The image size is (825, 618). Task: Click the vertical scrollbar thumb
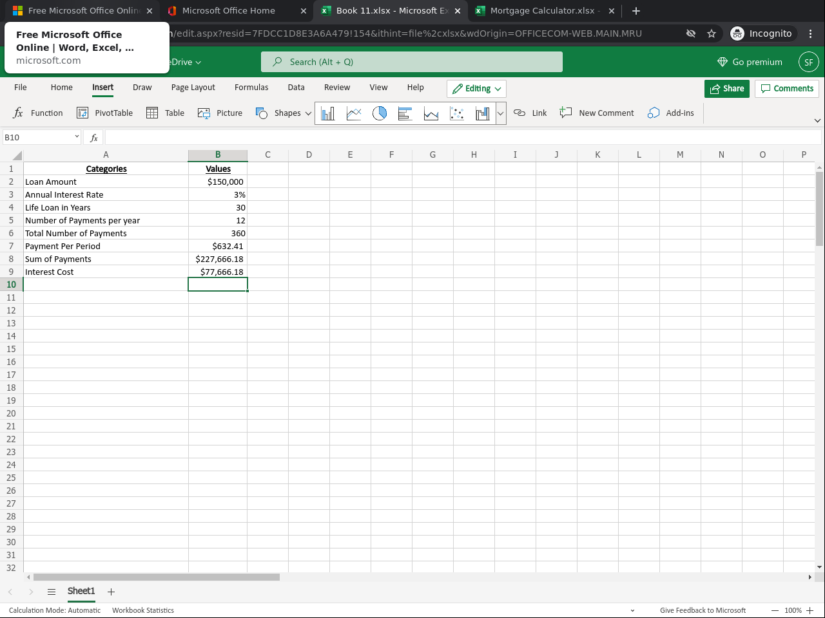pos(820,209)
